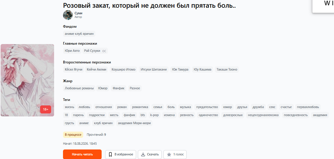
Task: Select character chip Юи Тамура
Action: [x=180, y=70]
